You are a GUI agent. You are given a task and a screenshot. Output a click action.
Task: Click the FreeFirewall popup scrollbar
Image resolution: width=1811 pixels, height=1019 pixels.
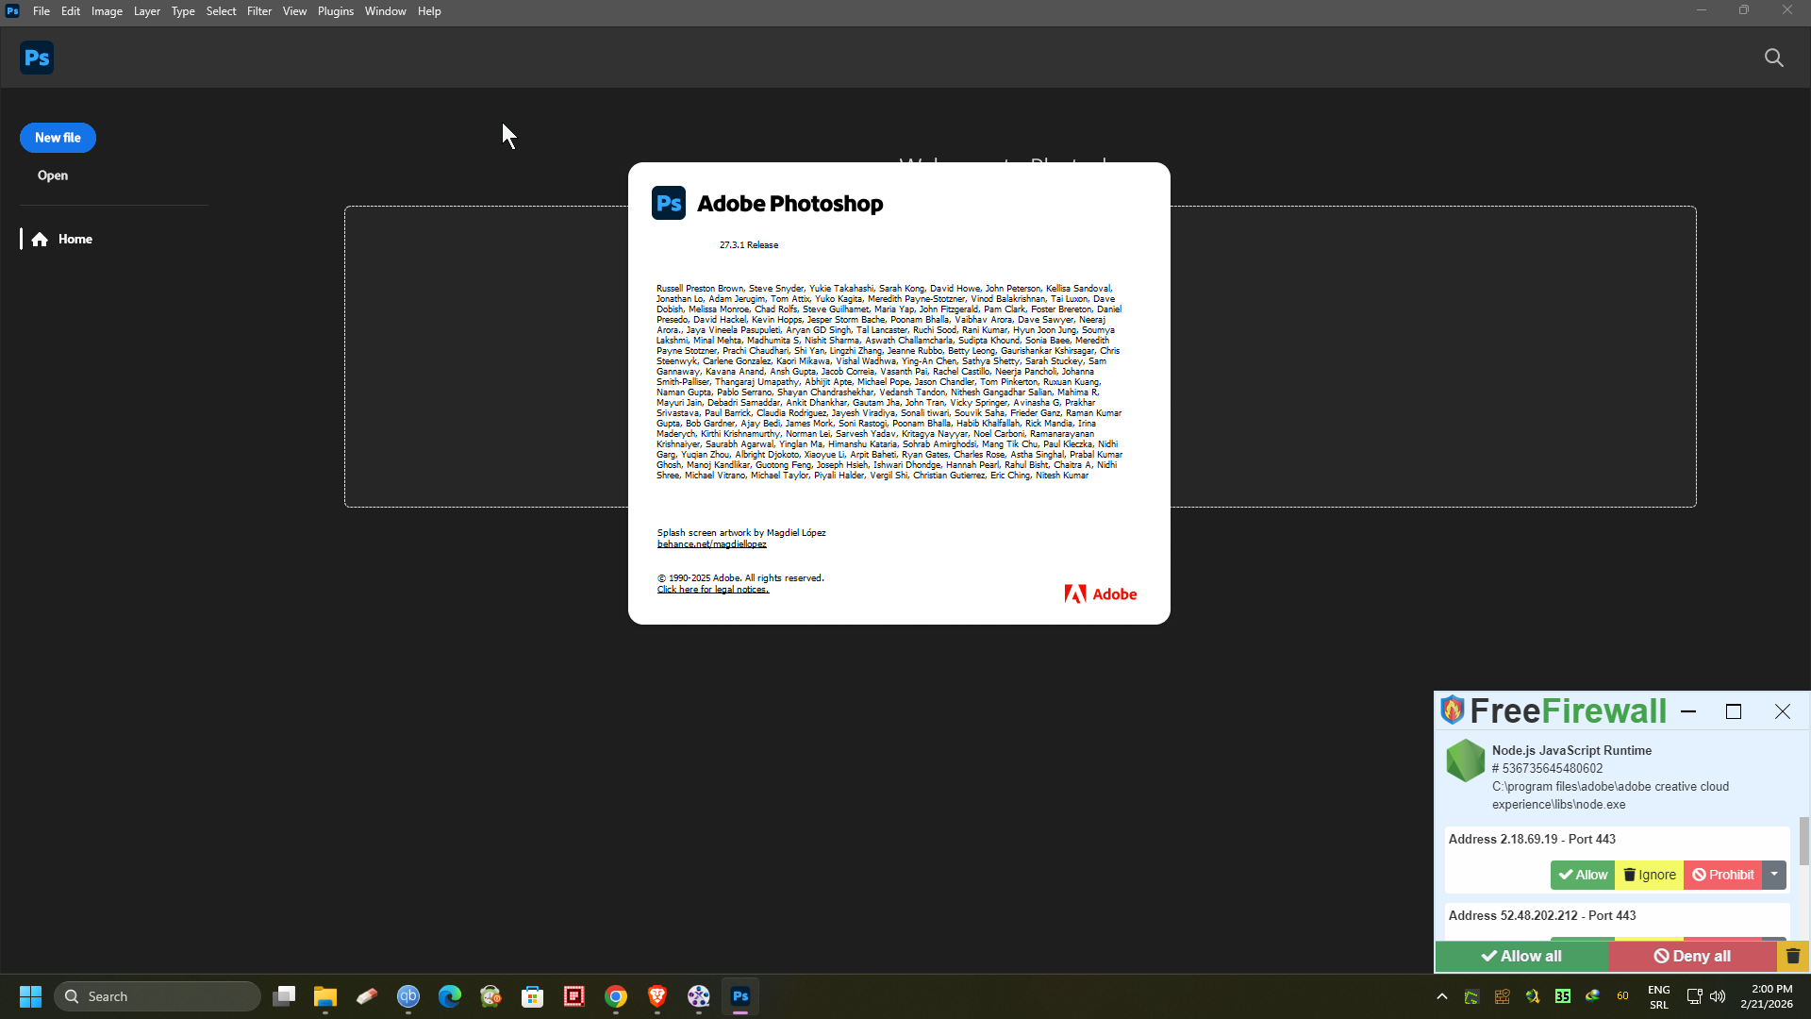pyautogui.click(x=1803, y=840)
